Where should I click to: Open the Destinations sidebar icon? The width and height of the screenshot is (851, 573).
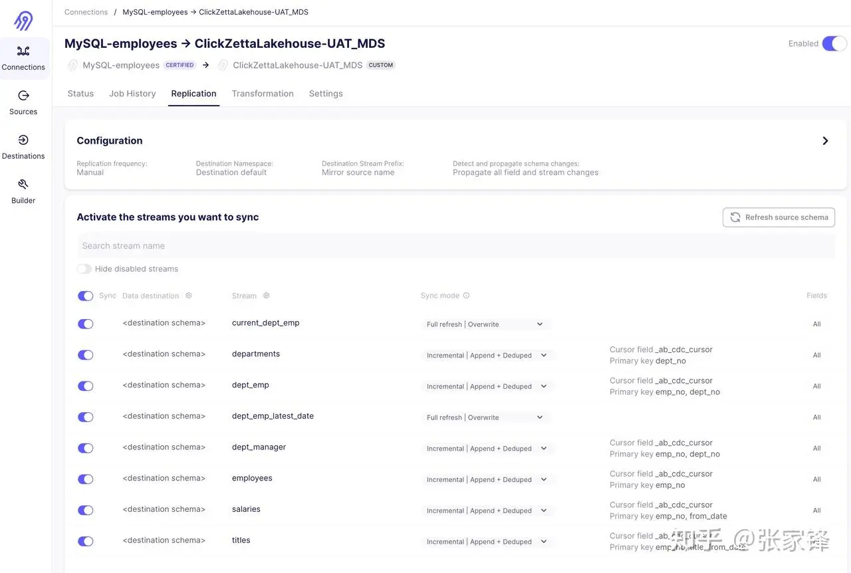click(x=23, y=140)
